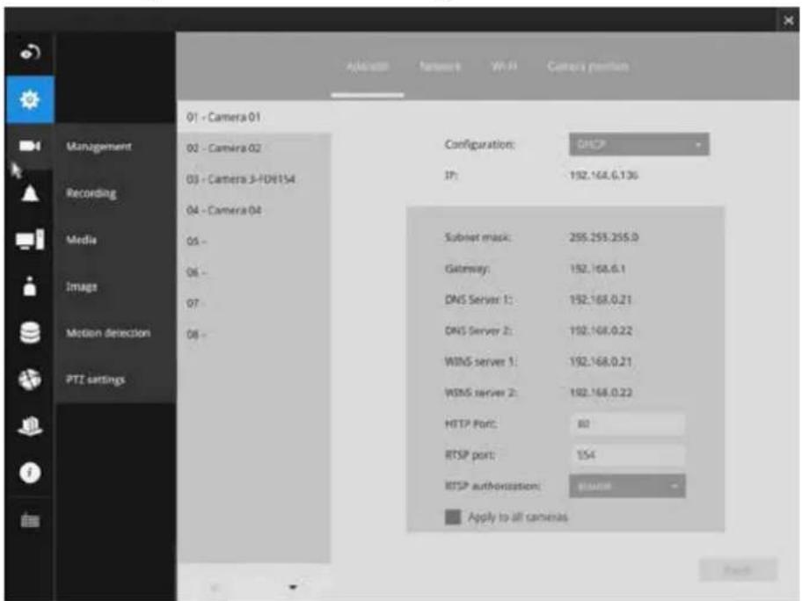Click the network globe icon

30,380
